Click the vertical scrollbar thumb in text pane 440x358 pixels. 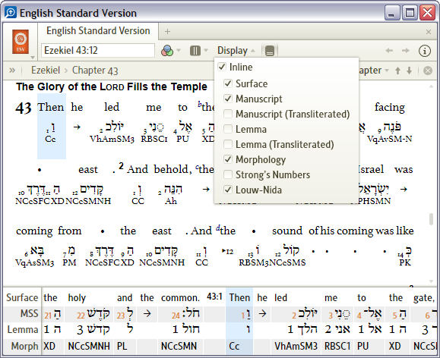click(431, 219)
